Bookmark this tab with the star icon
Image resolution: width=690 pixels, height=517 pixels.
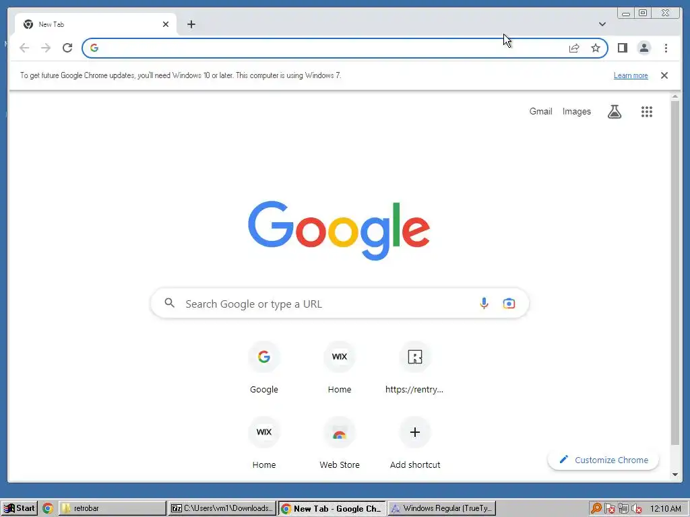point(596,48)
